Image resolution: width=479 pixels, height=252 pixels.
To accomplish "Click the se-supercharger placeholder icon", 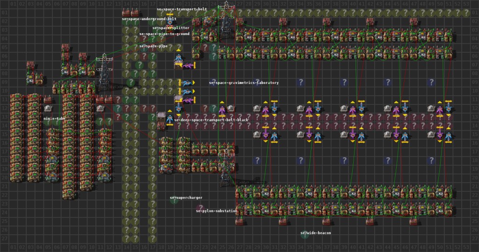I will coord(174,201).
